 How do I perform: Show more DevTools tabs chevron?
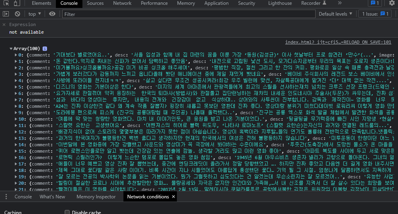coord(340,3)
